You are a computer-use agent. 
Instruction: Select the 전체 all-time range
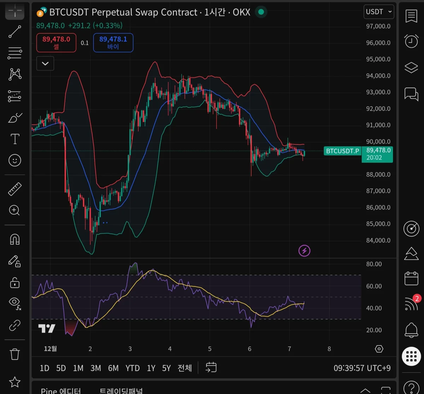(184, 368)
